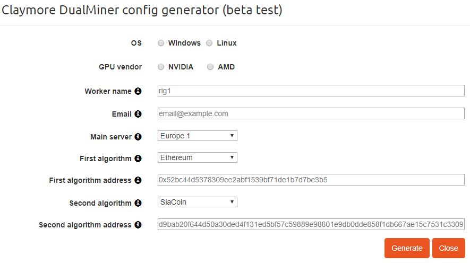
Task: Select the Windows OS radio button
Action: click(x=161, y=43)
